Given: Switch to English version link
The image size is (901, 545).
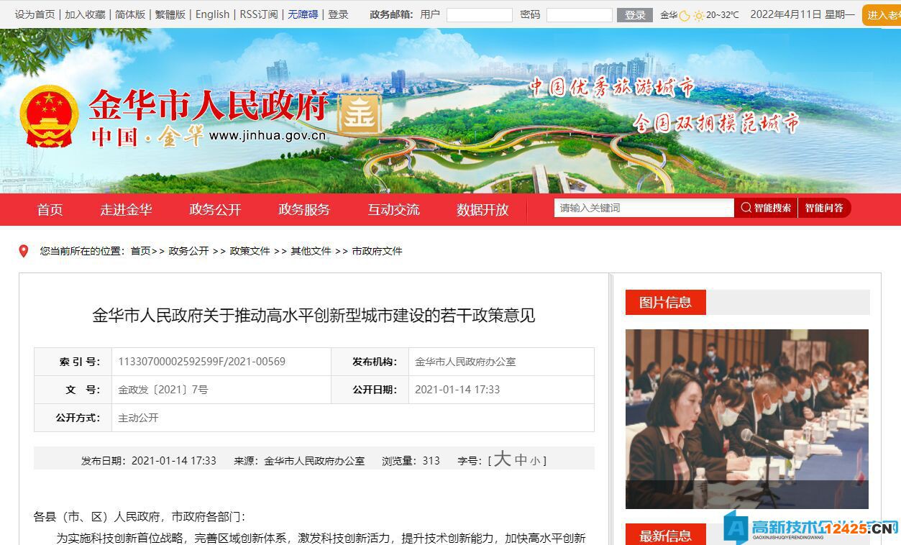Looking at the screenshot, I should coord(212,14).
